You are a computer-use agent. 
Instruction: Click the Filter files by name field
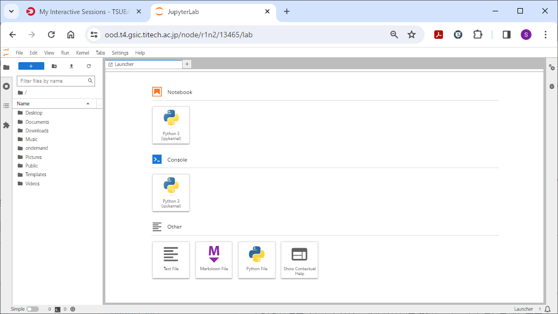(52, 81)
